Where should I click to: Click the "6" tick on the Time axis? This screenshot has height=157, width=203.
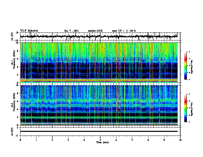pyautogui.click(x=116, y=140)
